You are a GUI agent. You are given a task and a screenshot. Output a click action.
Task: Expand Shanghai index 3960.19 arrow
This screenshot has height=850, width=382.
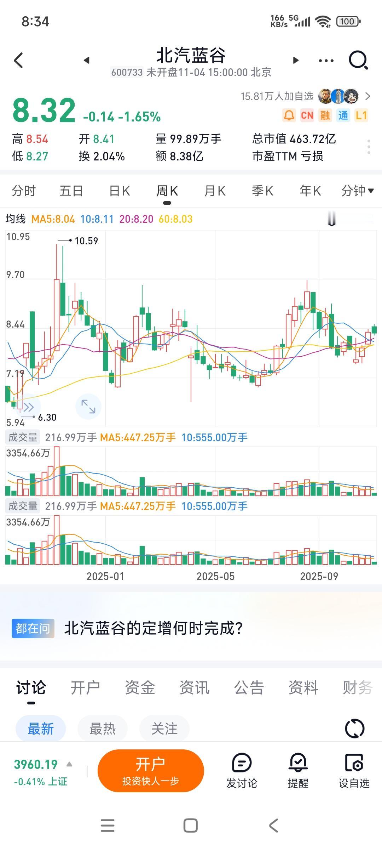[x=69, y=764]
